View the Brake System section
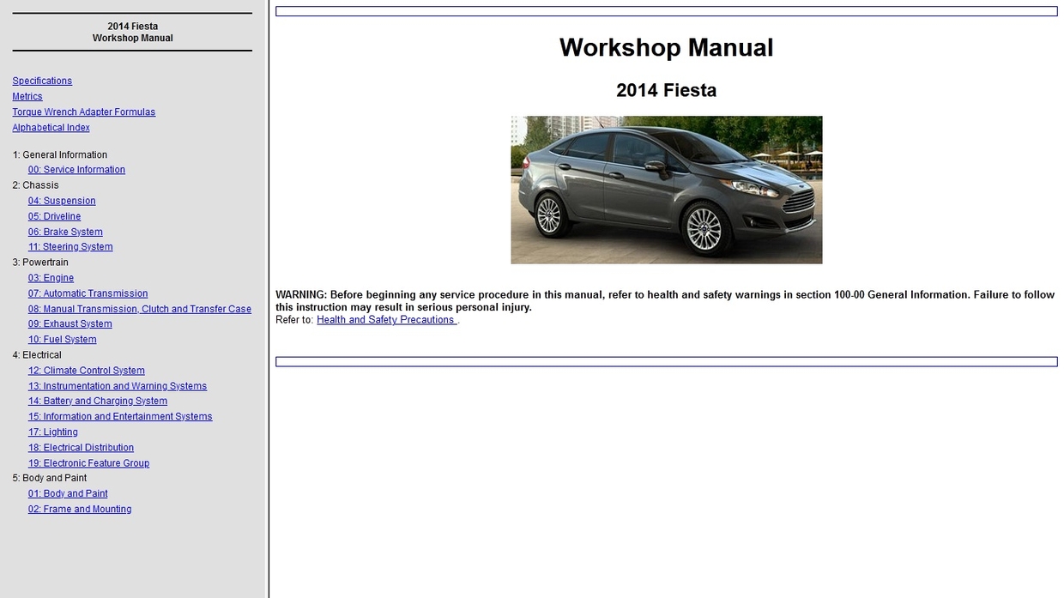Image resolution: width=1064 pixels, height=598 pixels. coord(64,231)
